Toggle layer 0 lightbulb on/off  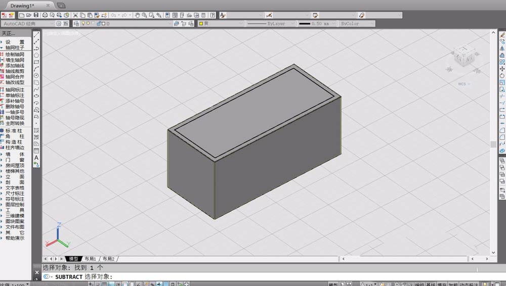(x=83, y=24)
